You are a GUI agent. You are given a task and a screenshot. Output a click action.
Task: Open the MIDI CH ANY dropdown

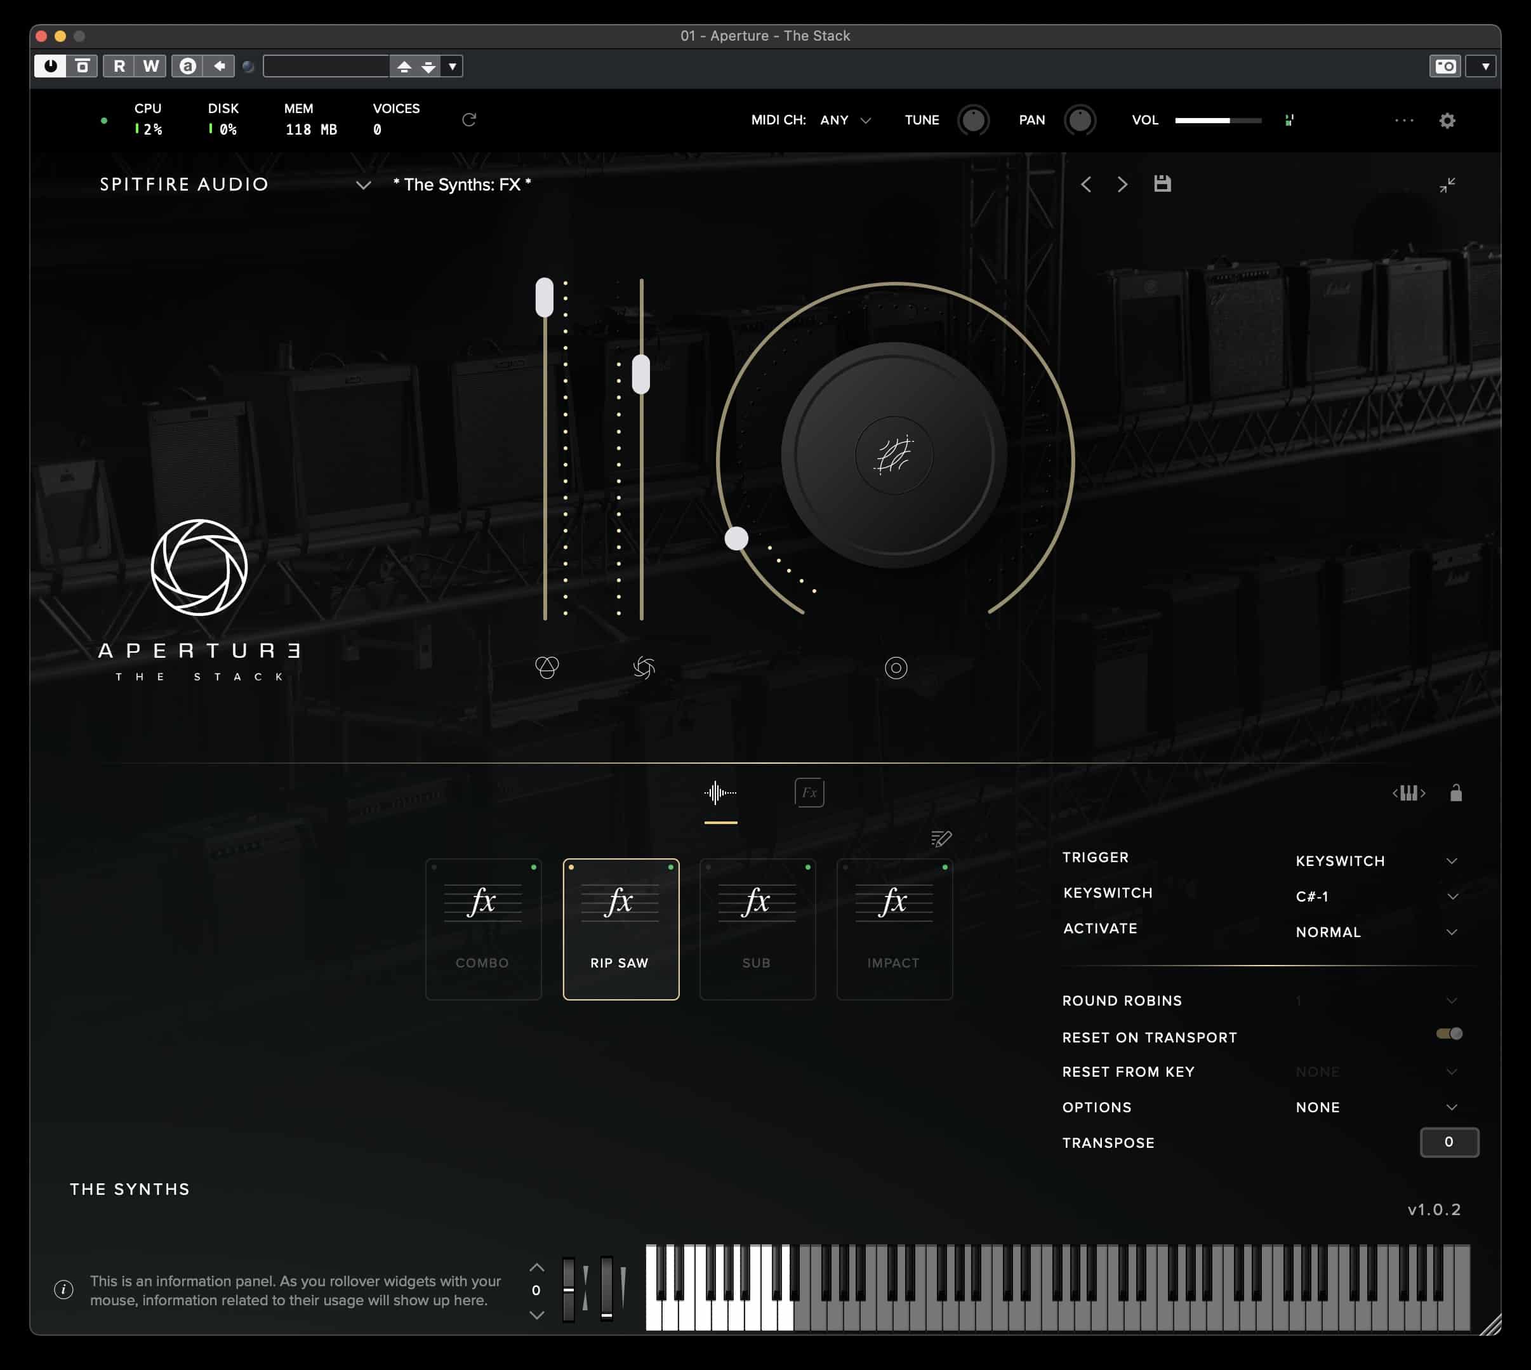(845, 121)
